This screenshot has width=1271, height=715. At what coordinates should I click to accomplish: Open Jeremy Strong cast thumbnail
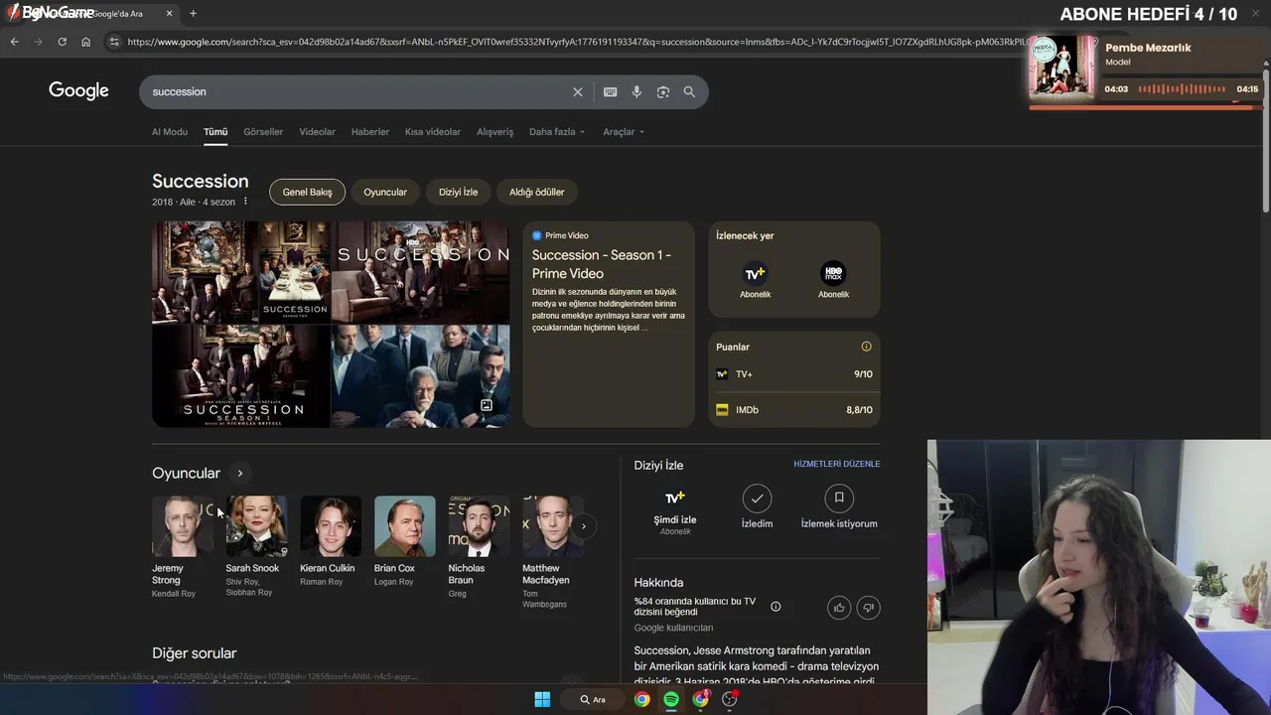(x=182, y=526)
